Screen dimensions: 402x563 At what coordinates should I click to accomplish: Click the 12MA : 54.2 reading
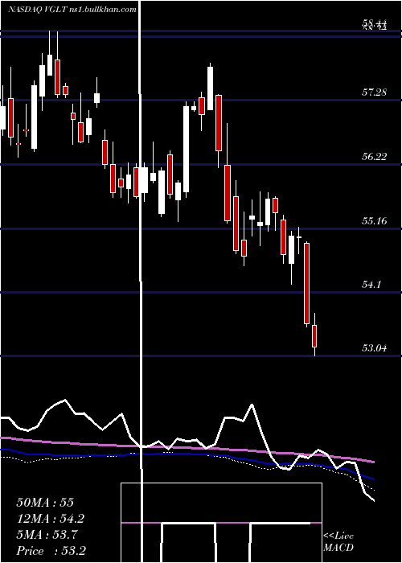[x=51, y=519]
